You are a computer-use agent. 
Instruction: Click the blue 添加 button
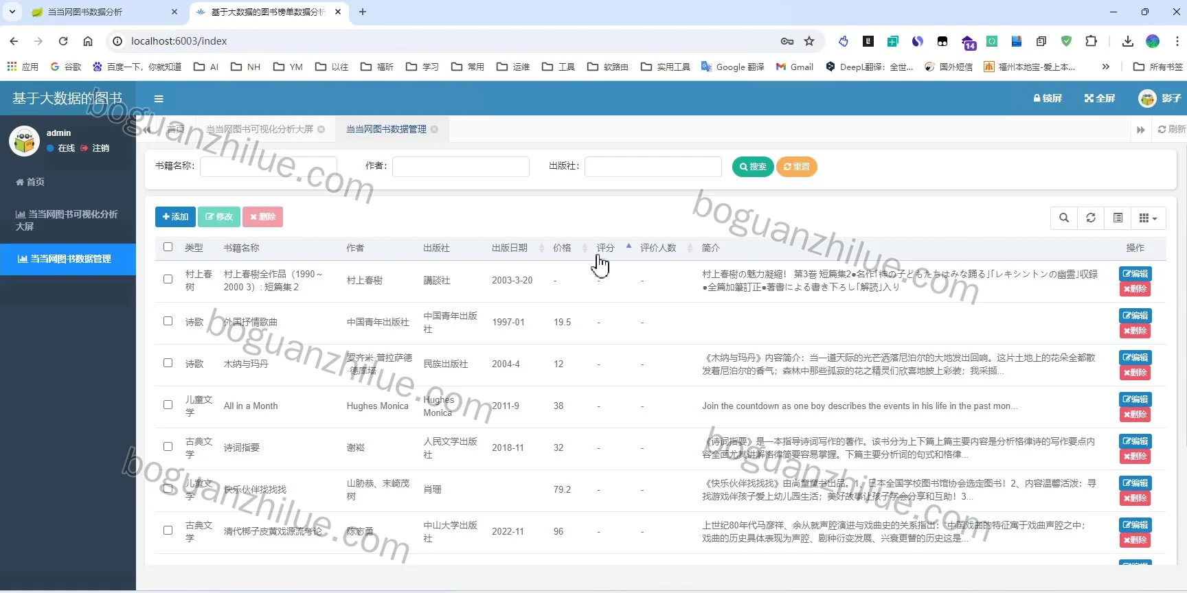[x=175, y=217]
